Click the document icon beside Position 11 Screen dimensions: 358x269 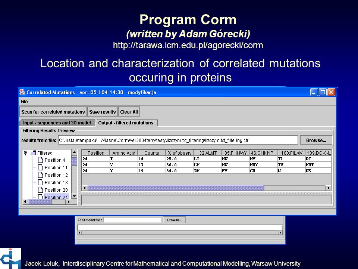click(40, 167)
